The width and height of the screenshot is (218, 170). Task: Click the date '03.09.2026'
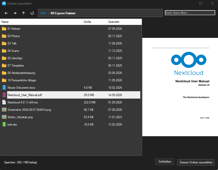[x=115, y=73]
